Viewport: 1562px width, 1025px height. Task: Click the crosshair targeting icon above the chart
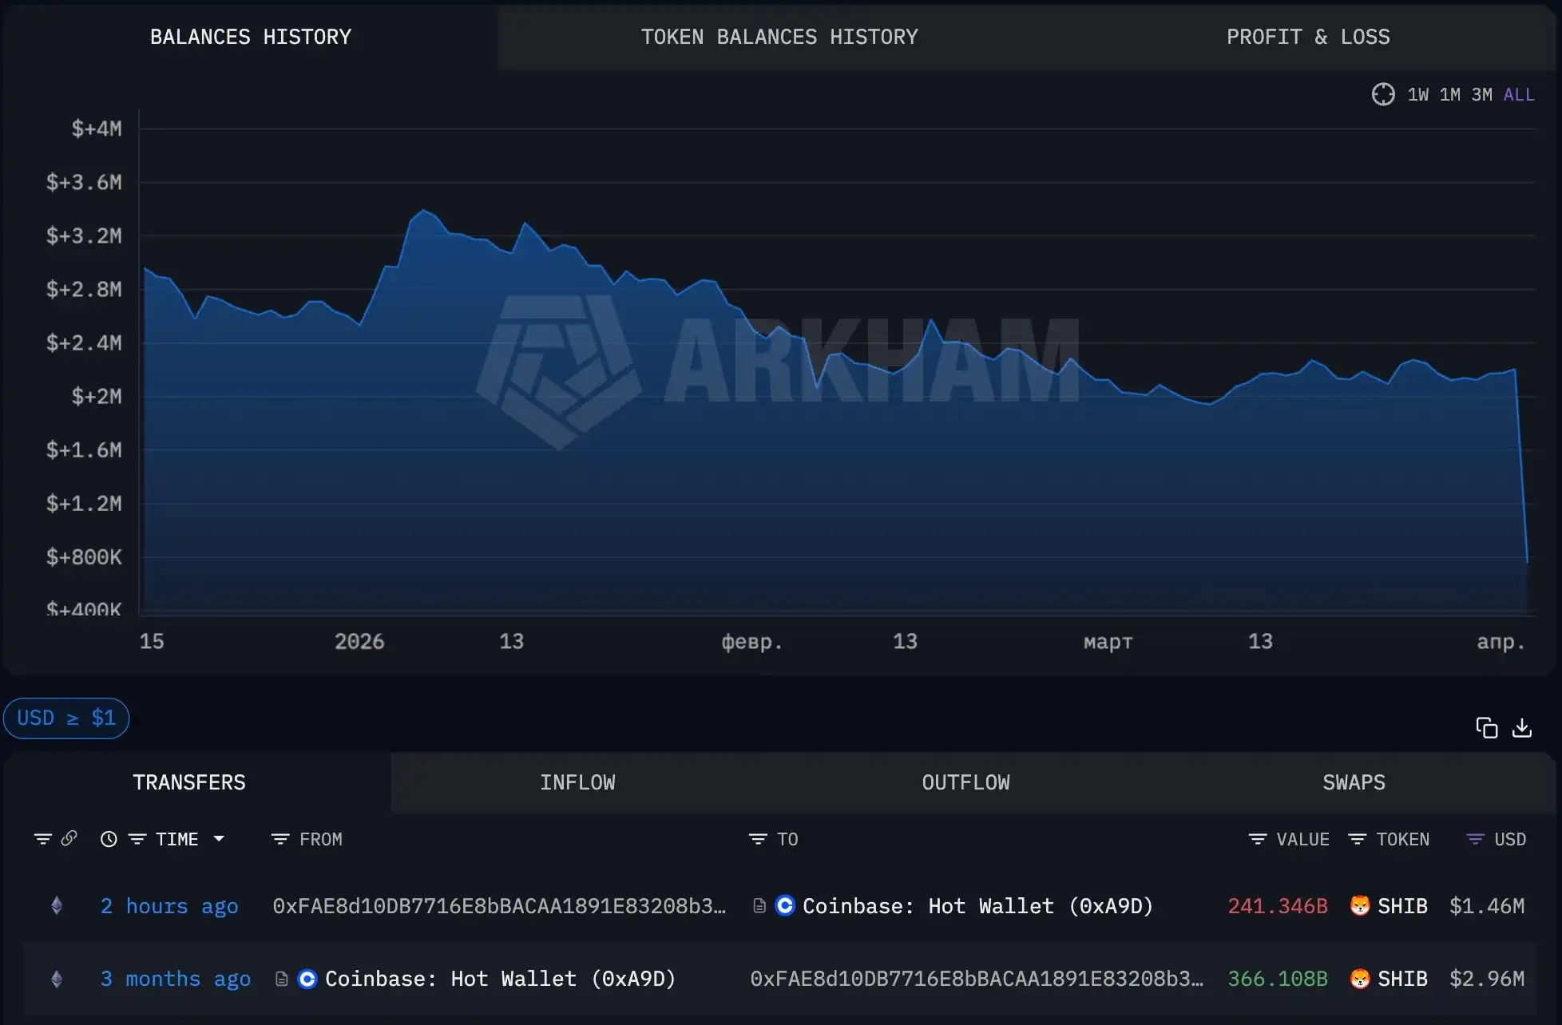(x=1385, y=93)
